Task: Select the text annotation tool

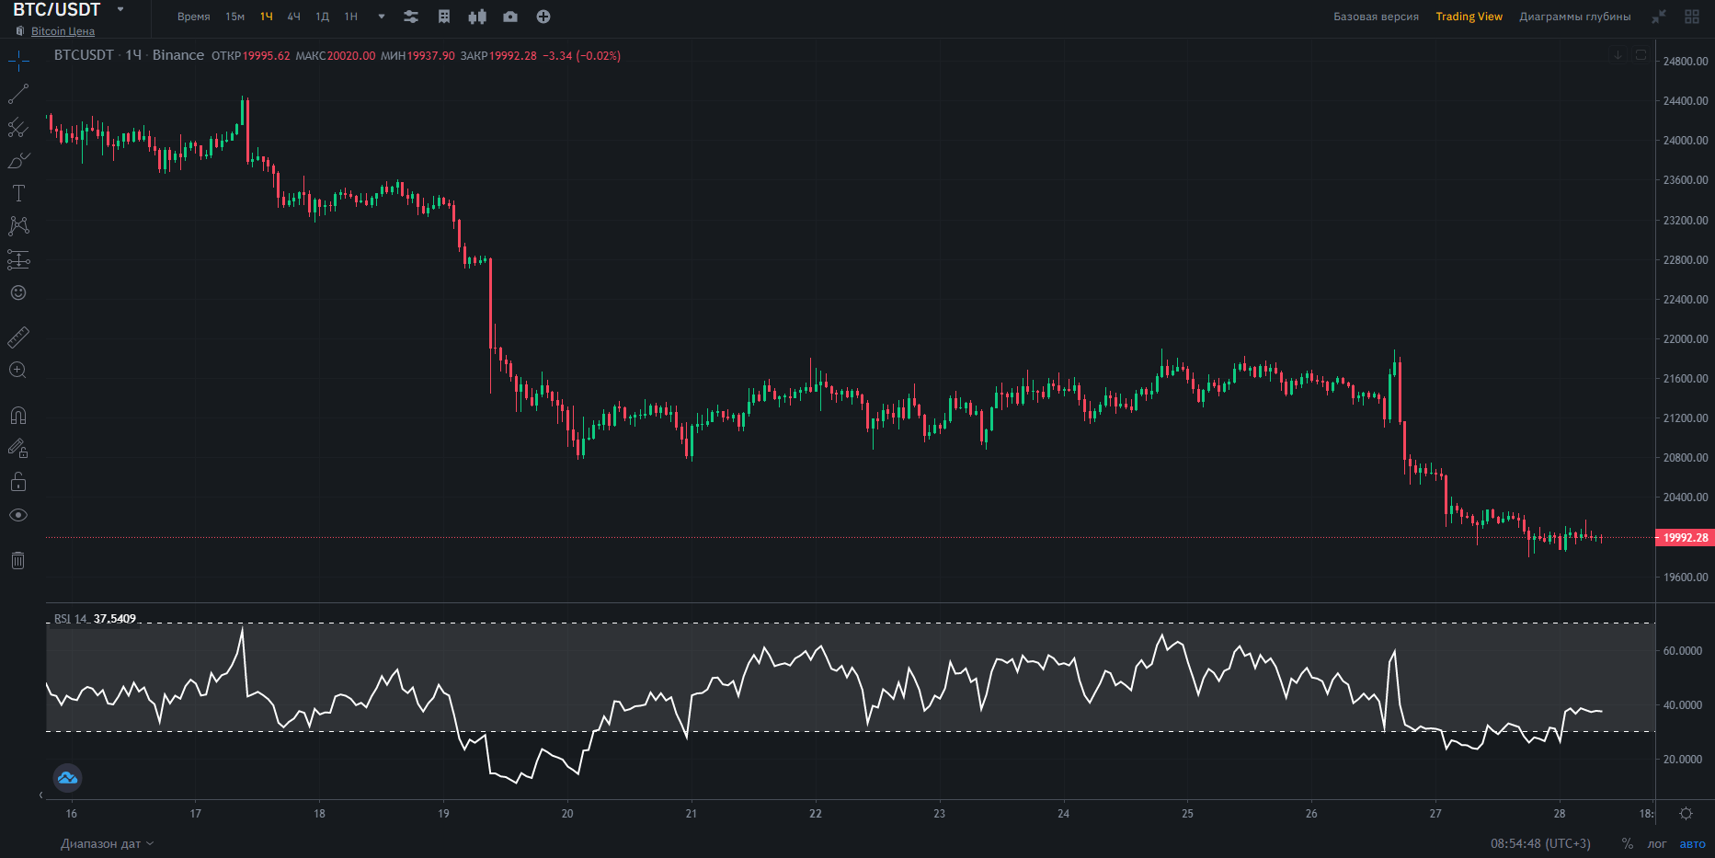Action: tap(18, 193)
